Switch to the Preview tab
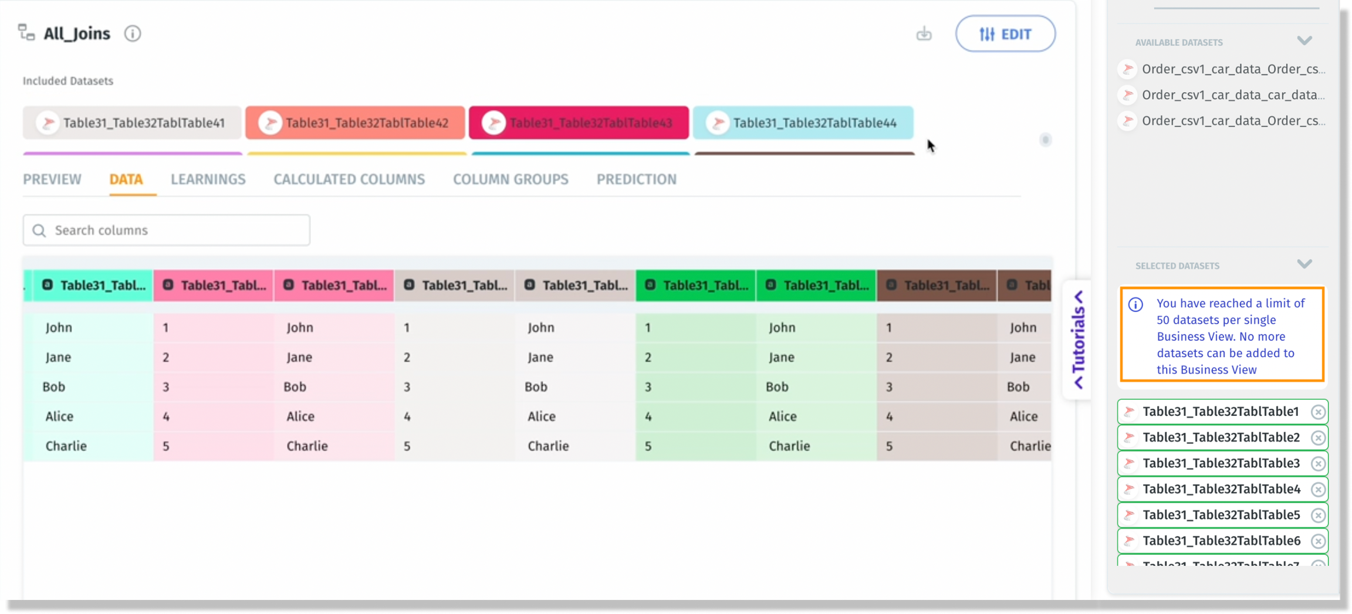 52,179
